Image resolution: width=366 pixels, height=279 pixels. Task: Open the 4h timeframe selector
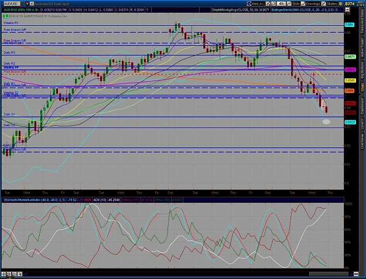point(281,4)
